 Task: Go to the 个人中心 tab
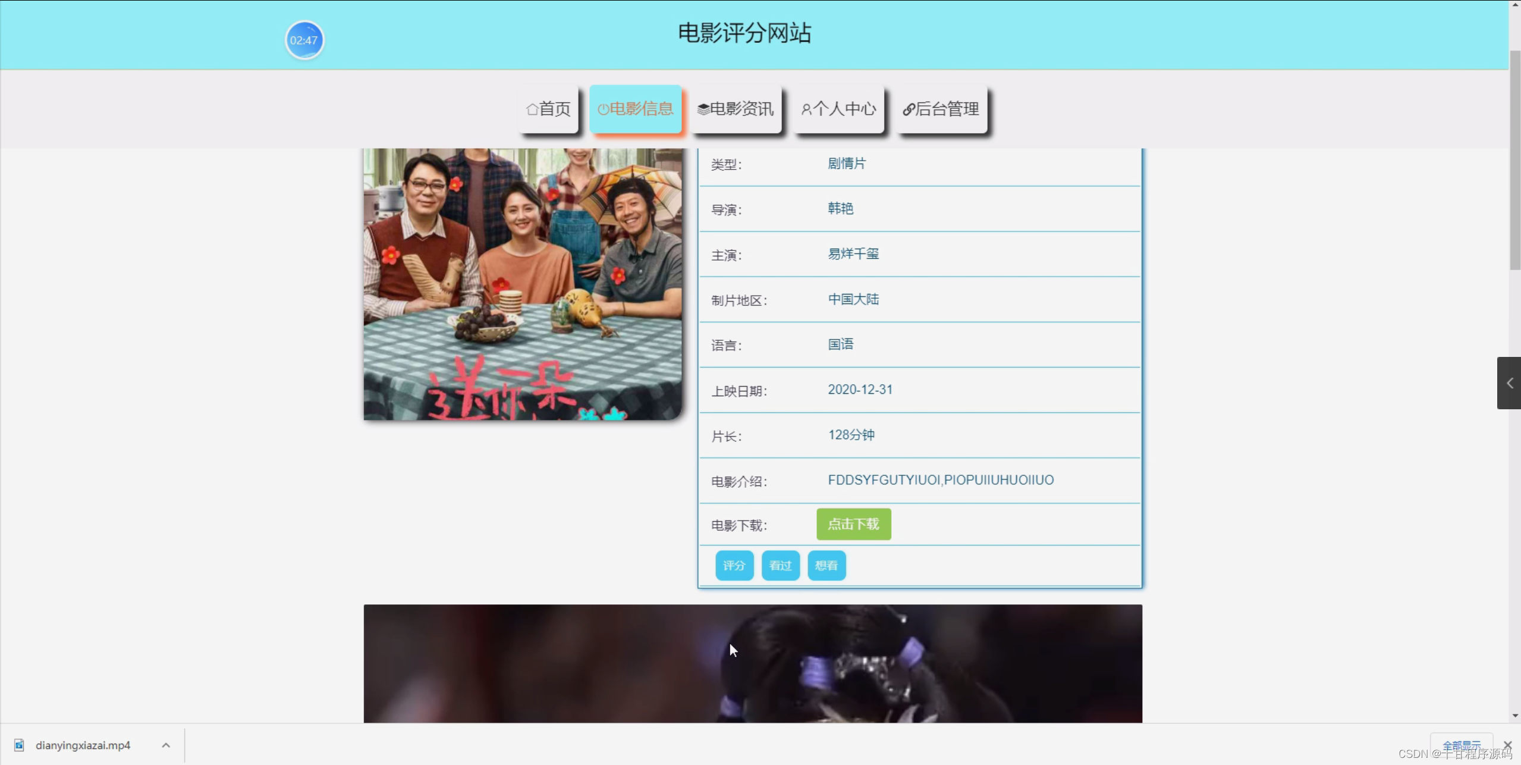point(838,109)
